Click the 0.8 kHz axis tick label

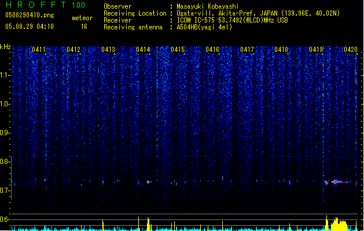[5, 162]
